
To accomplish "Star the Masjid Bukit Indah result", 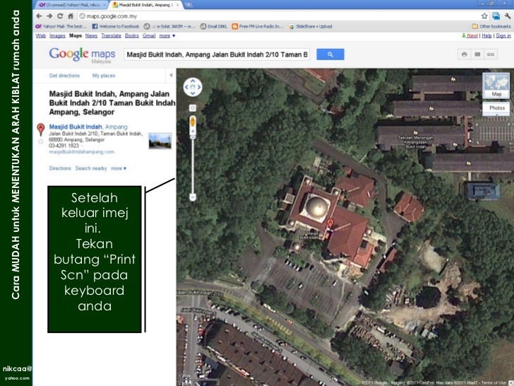I will pyautogui.click(x=41, y=141).
